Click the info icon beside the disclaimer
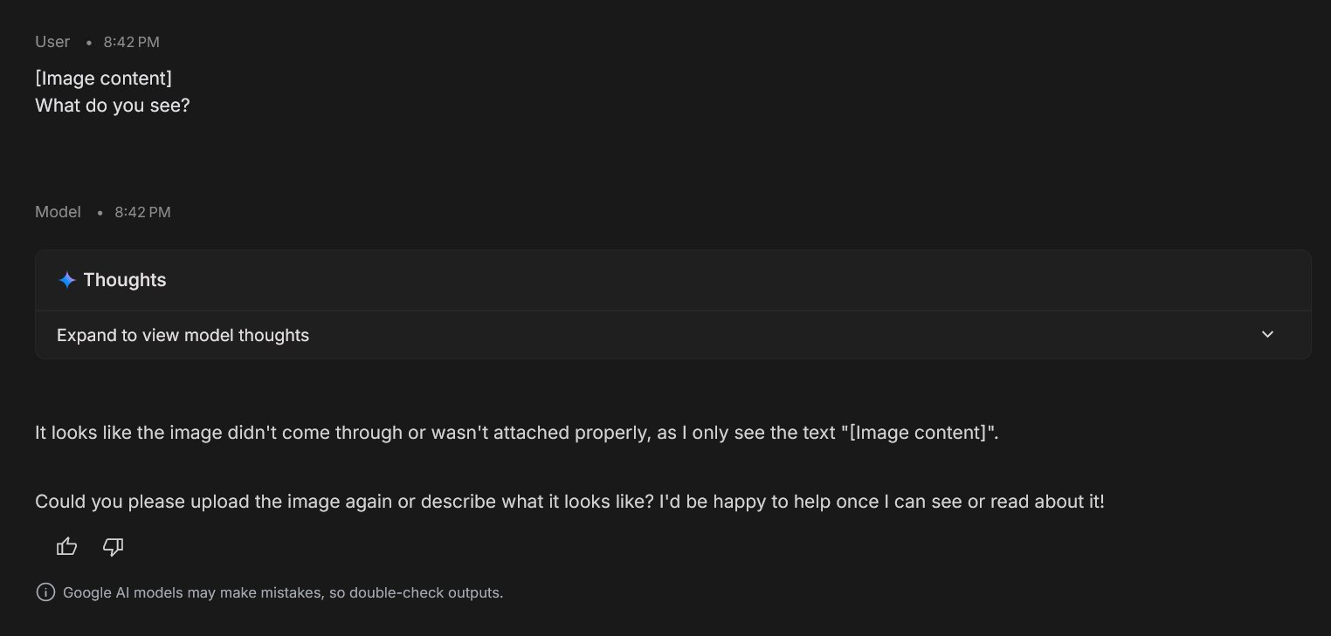This screenshot has height=636, width=1331. click(45, 592)
